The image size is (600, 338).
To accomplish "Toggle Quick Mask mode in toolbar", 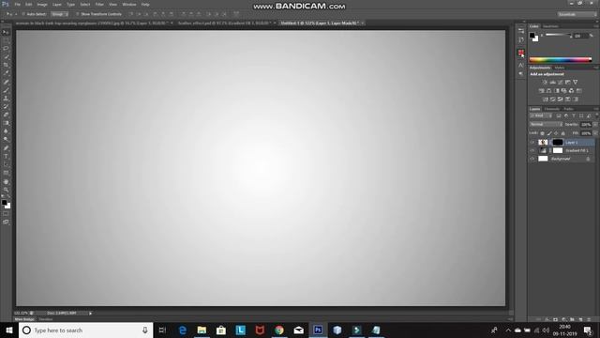I will pyautogui.click(x=6, y=214).
